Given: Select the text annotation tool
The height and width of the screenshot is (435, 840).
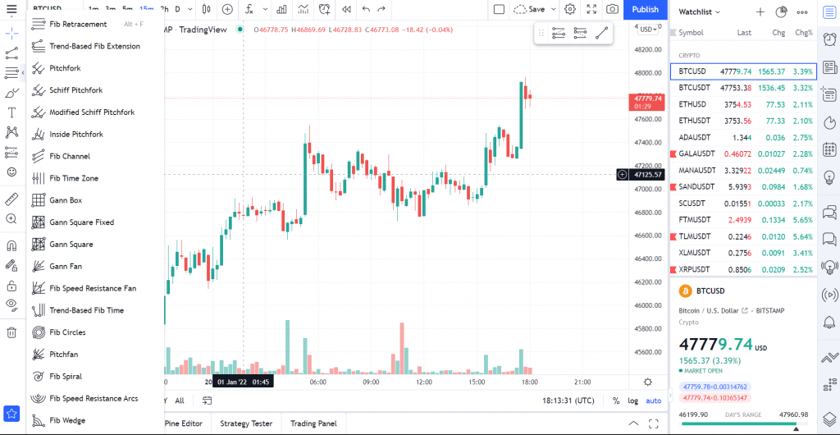Looking at the screenshot, I should [x=11, y=112].
